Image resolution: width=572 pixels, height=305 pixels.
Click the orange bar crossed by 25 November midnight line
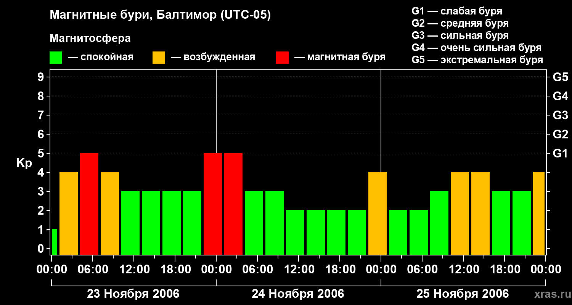(378, 213)
